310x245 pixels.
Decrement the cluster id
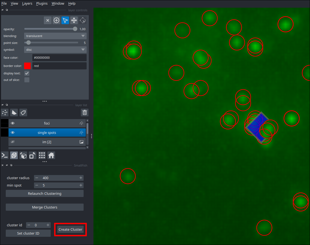[29, 225]
